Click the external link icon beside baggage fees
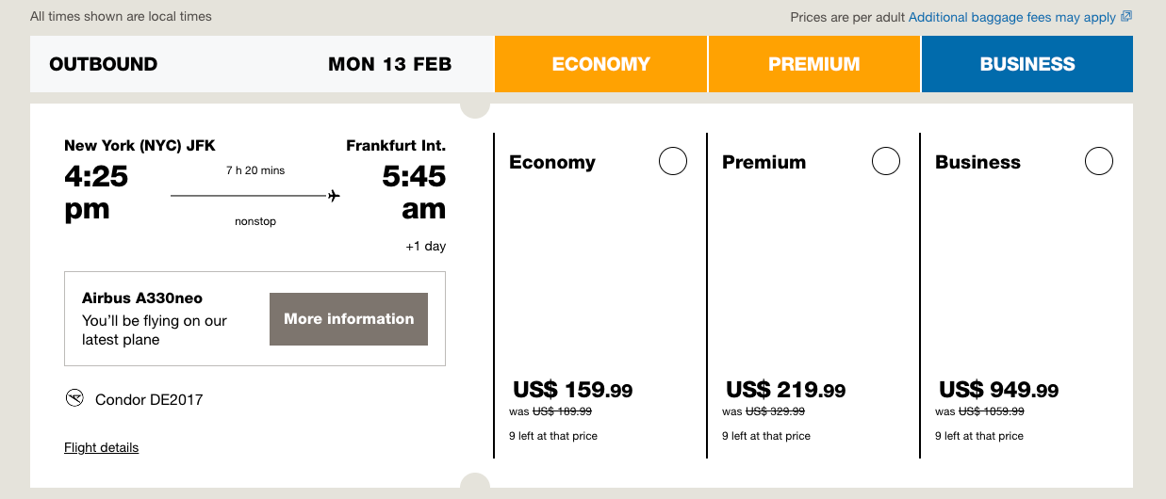 tap(1126, 17)
